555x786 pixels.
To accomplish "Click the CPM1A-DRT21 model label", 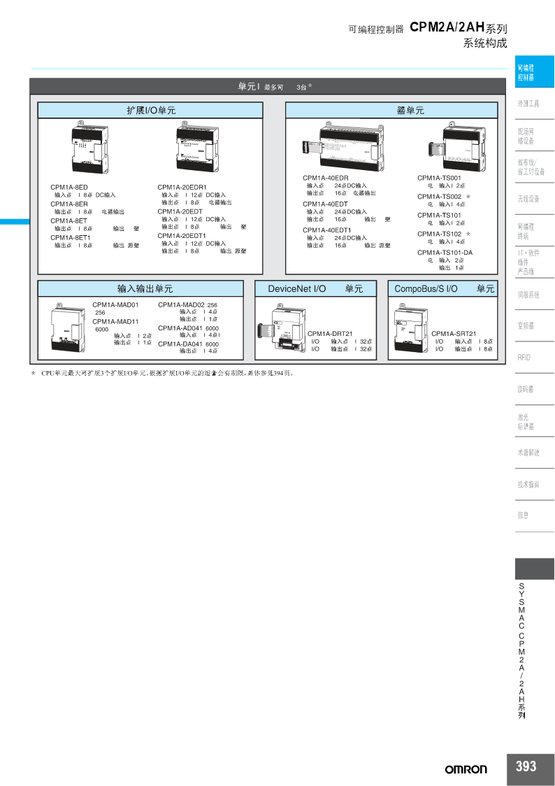I will pyautogui.click(x=330, y=333).
